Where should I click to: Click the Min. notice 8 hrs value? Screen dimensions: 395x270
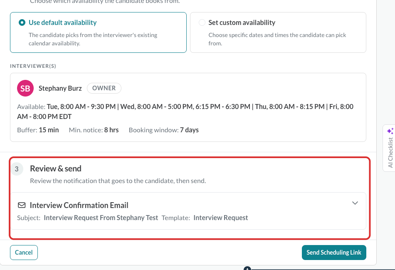[x=111, y=130]
